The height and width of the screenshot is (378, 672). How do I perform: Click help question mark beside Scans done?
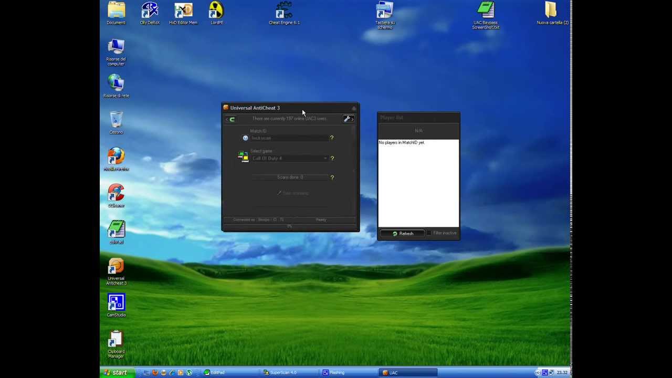[332, 177]
